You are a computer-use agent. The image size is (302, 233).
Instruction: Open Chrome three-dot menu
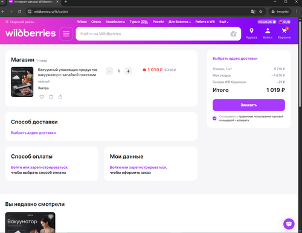point(297,11)
